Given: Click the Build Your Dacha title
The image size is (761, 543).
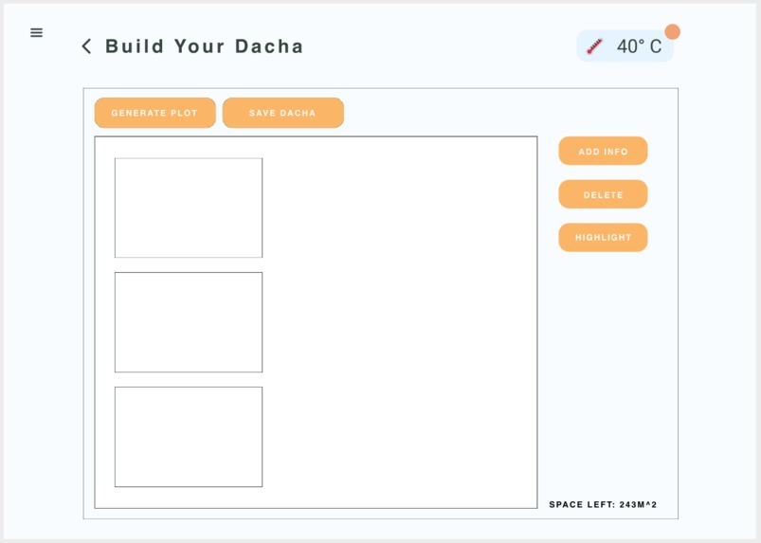Looking at the screenshot, I should coord(205,46).
